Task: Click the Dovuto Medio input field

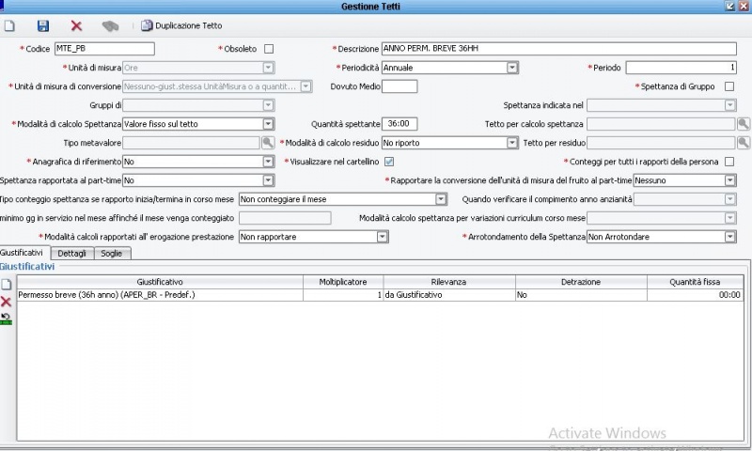Action: [399, 86]
